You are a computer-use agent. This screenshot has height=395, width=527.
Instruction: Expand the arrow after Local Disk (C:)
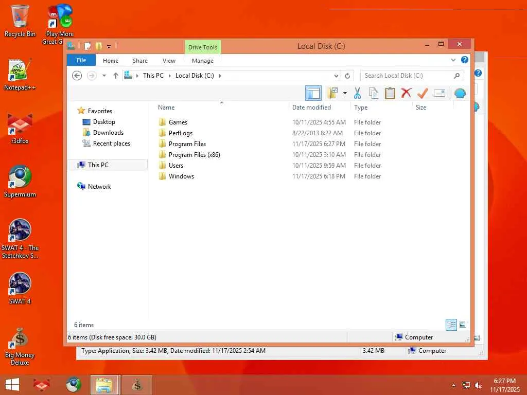[x=220, y=76]
